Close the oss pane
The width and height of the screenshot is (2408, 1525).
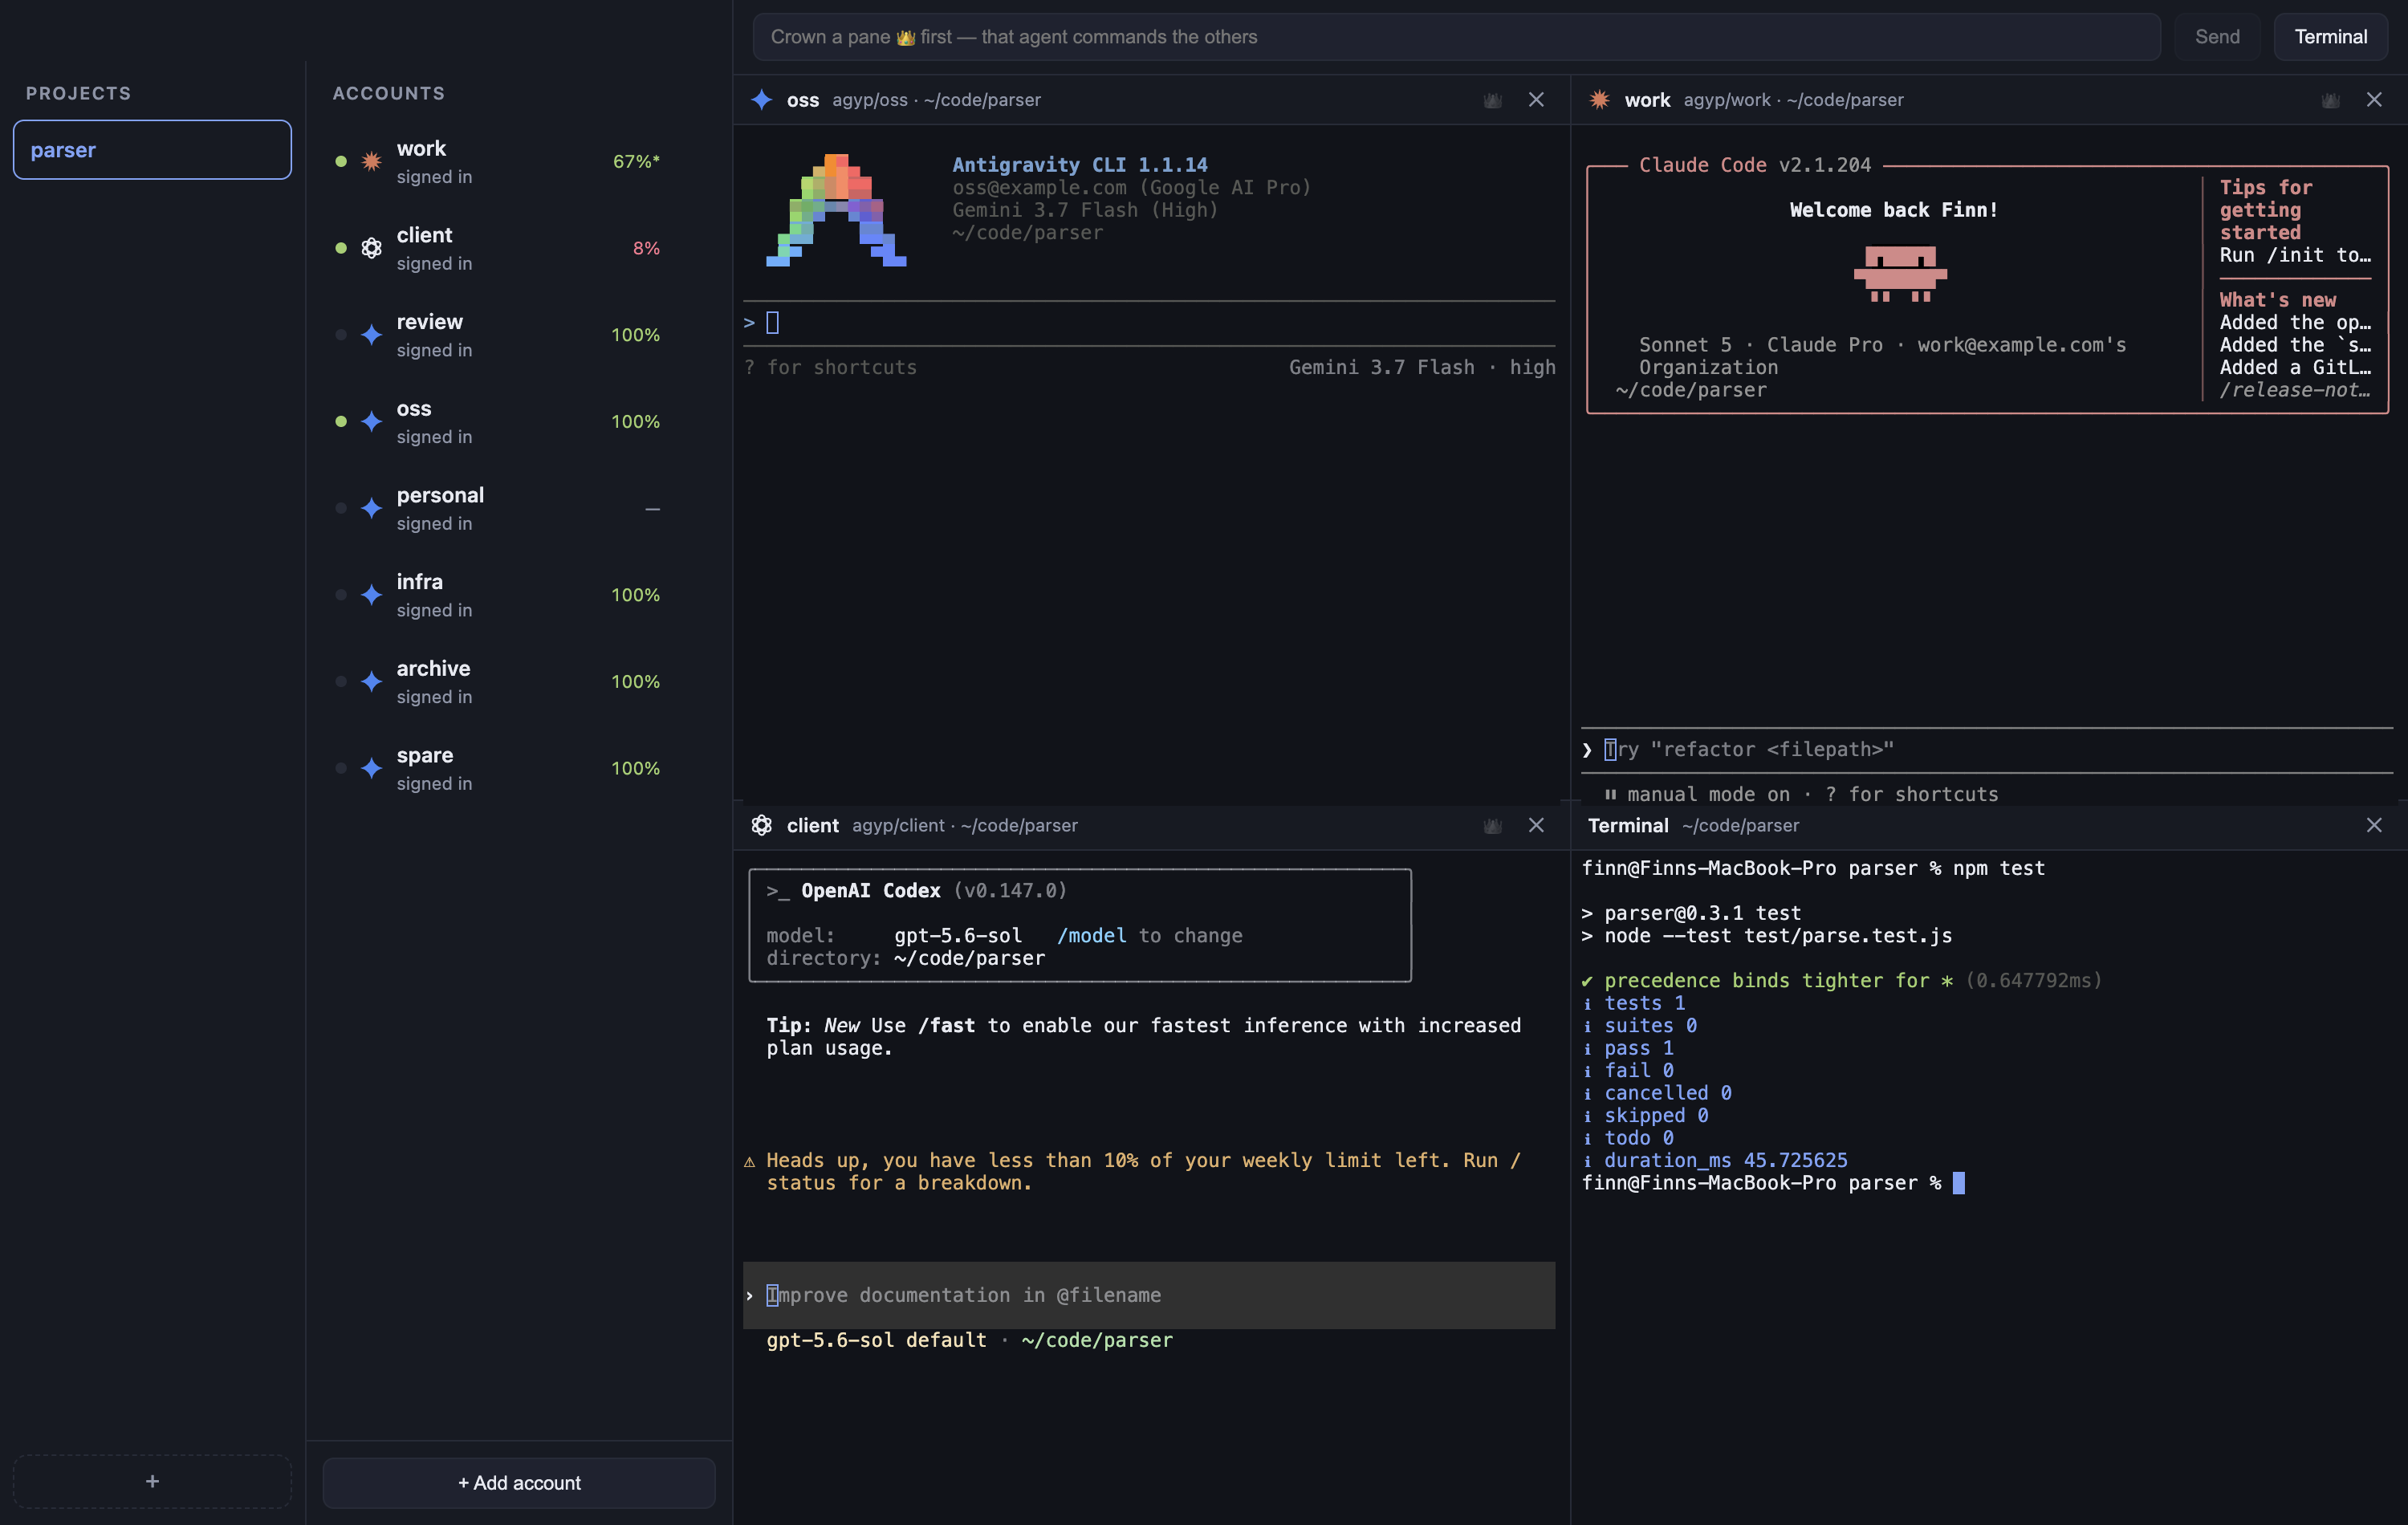tap(1536, 100)
